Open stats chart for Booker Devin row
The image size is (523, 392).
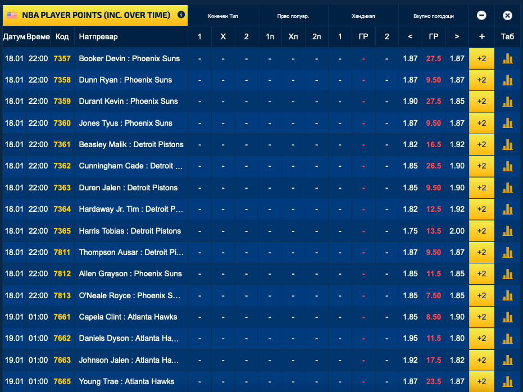pos(507,58)
